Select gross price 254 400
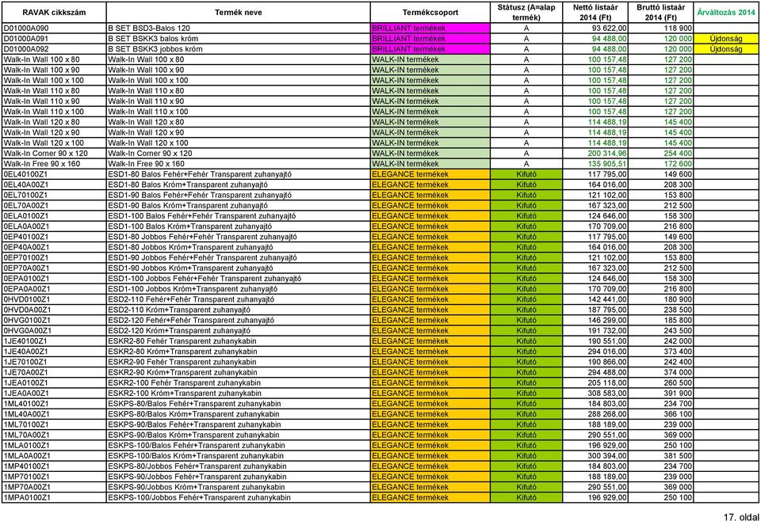Image resolution: width=761 pixels, height=521 pixels. (678, 153)
